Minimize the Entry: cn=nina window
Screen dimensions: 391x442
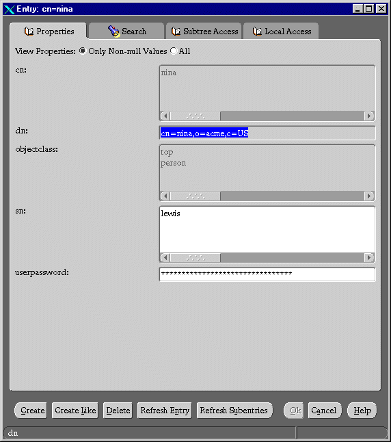pos(358,9)
